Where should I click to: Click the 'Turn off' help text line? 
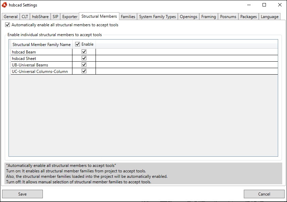(x=79, y=182)
